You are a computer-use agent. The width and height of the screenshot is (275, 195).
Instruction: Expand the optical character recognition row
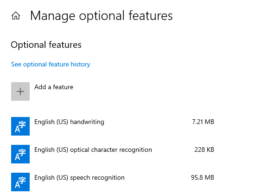click(113, 154)
